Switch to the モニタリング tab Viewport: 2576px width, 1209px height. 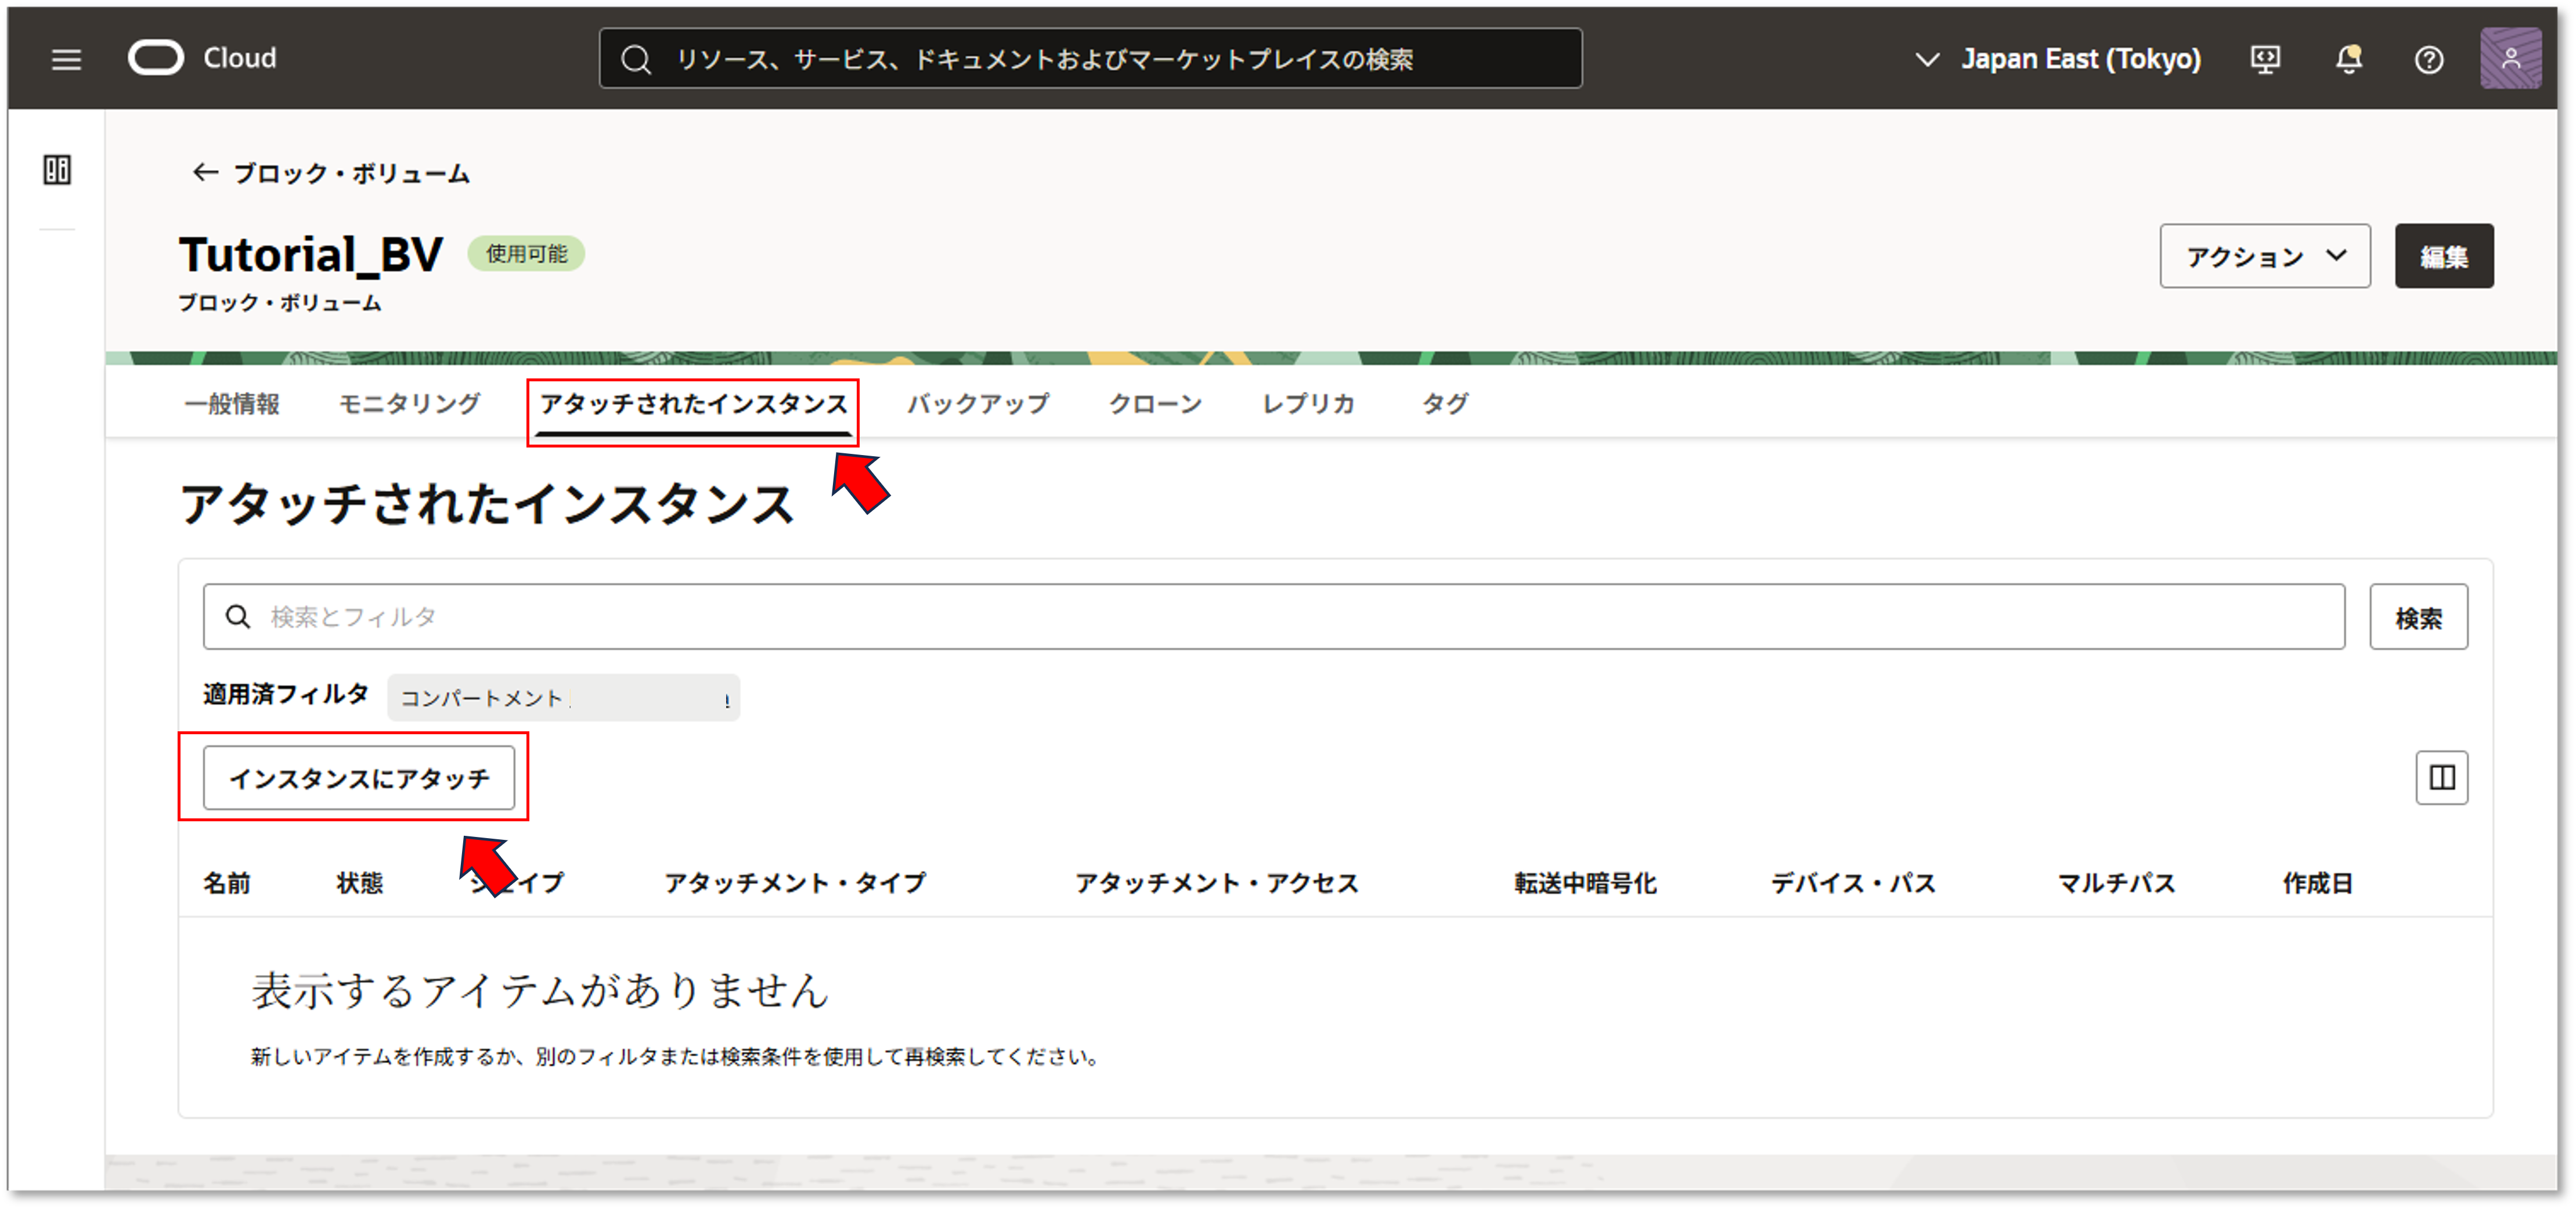[x=409, y=404]
